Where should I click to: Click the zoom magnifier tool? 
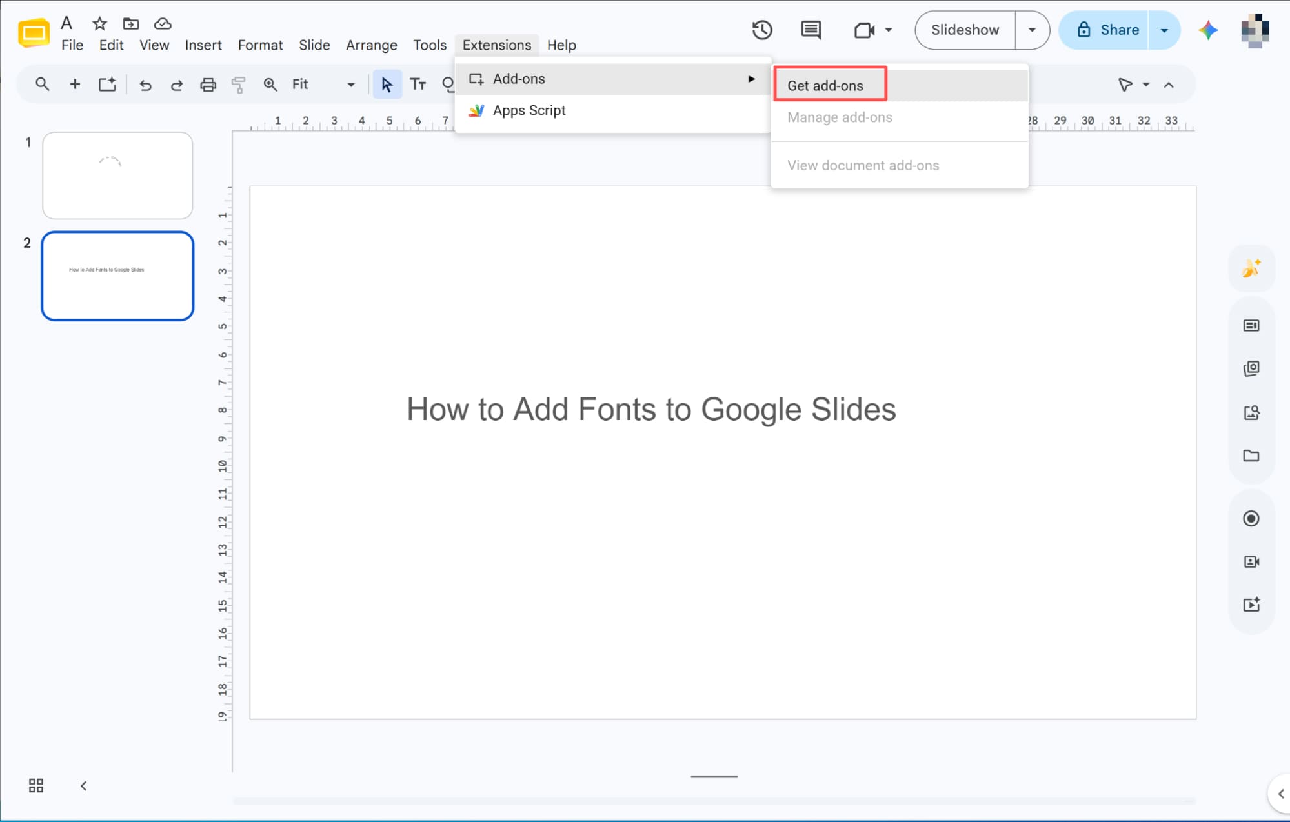click(270, 85)
